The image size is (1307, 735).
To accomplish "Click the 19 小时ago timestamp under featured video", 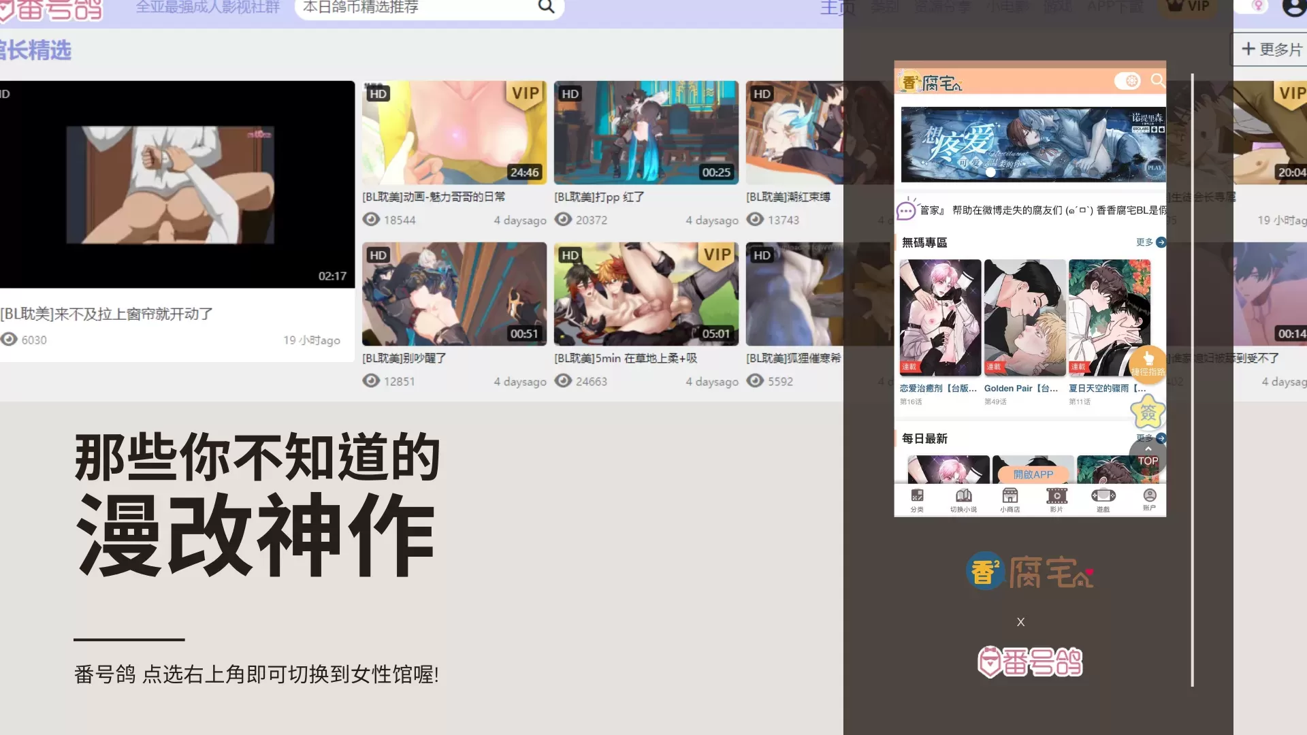I will (312, 340).
